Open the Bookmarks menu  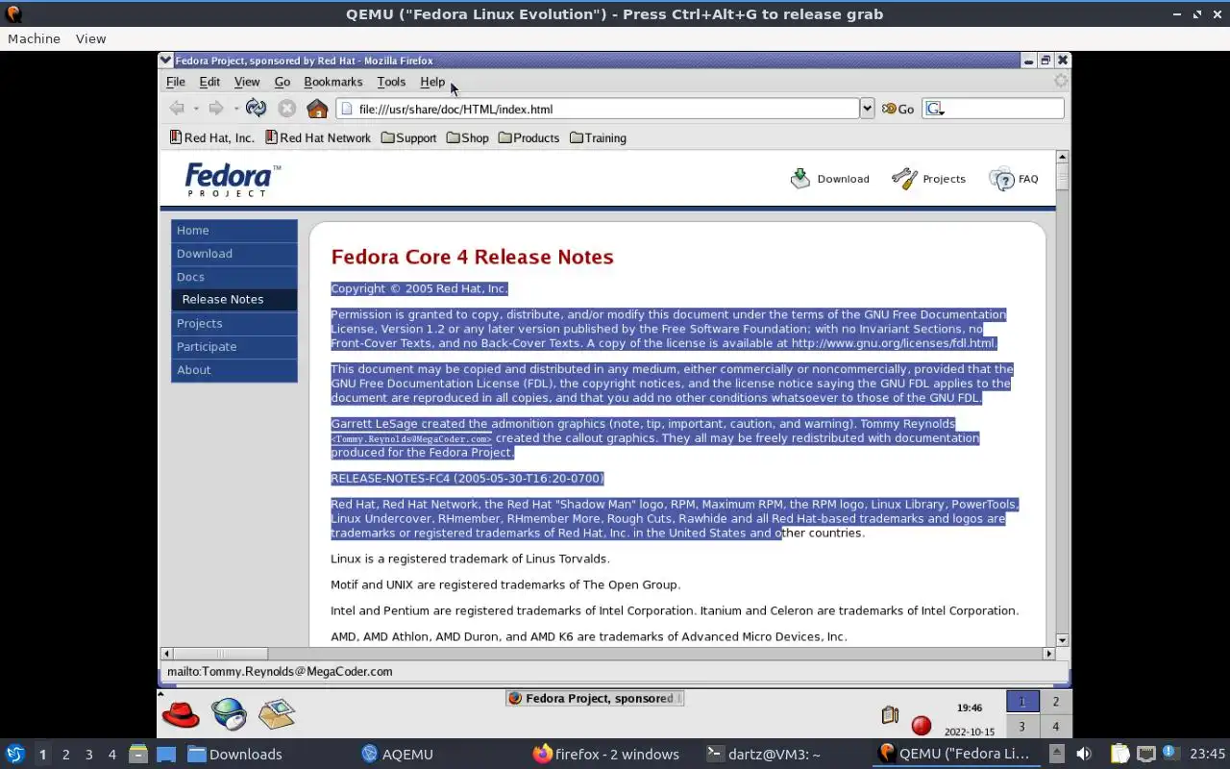coord(333,82)
